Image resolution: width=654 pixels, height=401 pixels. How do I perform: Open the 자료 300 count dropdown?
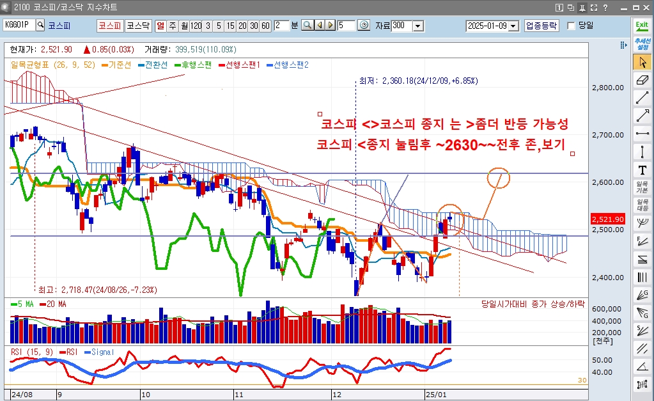(418, 26)
